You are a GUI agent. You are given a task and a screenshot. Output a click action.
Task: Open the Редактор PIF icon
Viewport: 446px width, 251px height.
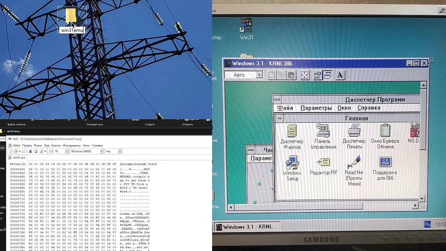point(323,167)
